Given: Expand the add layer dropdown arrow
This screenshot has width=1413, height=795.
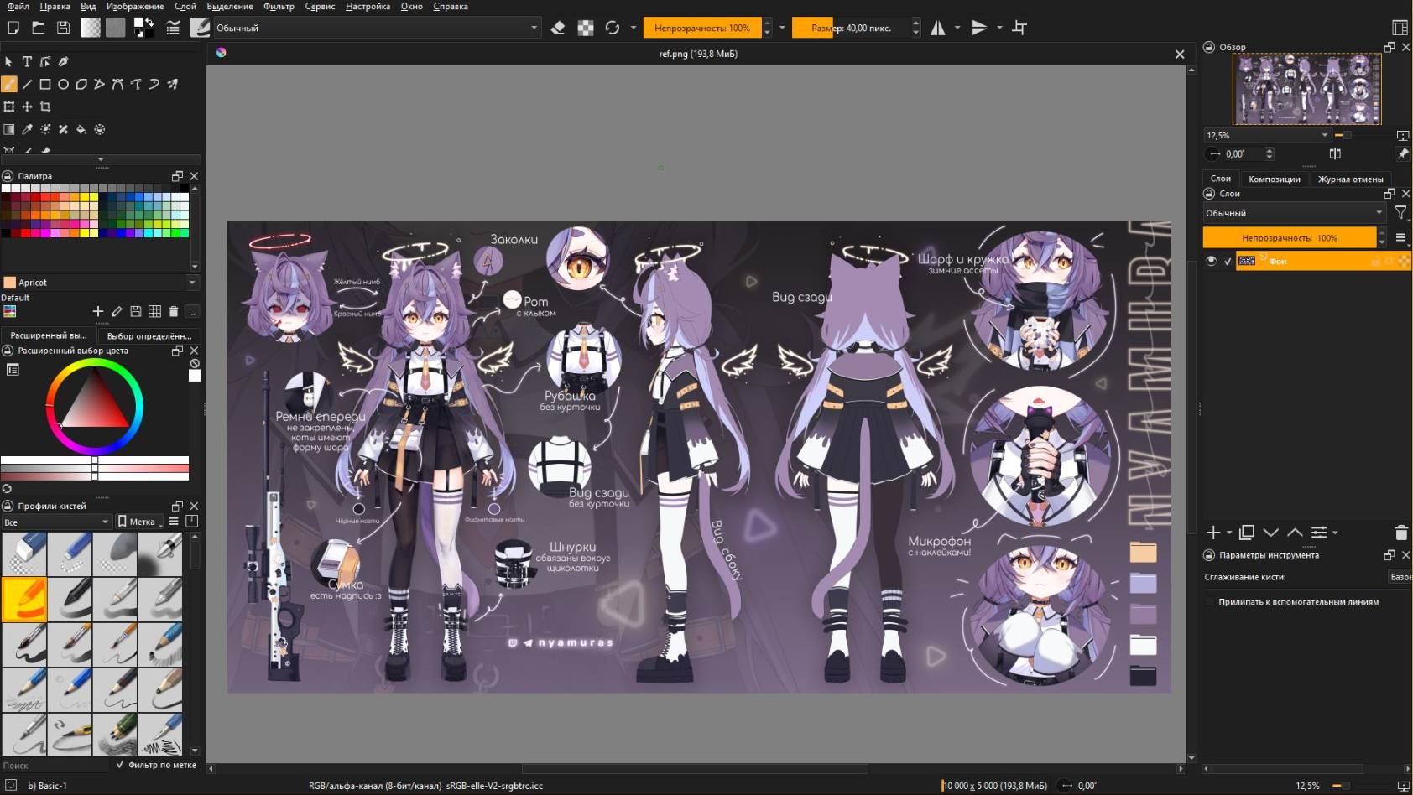Looking at the screenshot, I should tap(1229, 533).
